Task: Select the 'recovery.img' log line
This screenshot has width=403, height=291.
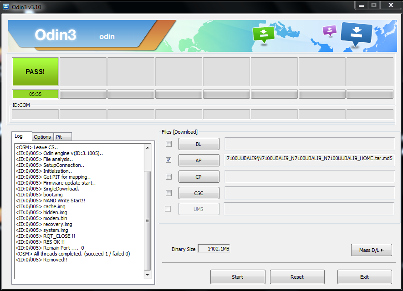Action: pos(44,224)
